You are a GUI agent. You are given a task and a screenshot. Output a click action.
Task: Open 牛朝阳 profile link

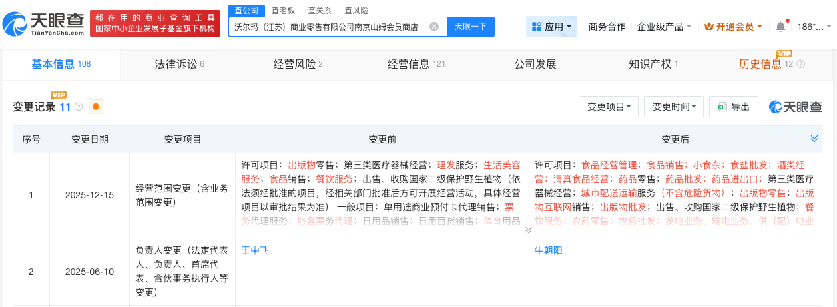pyautogui.click(x=549, y=250)
